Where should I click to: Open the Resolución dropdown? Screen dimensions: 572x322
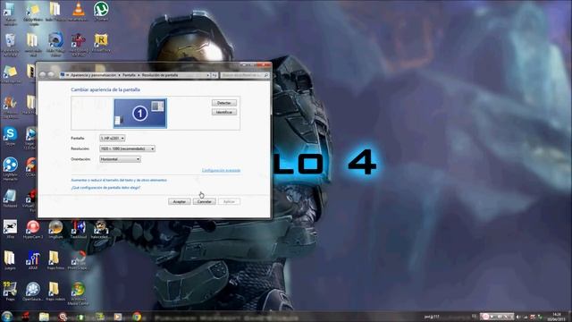coord(127,148)
